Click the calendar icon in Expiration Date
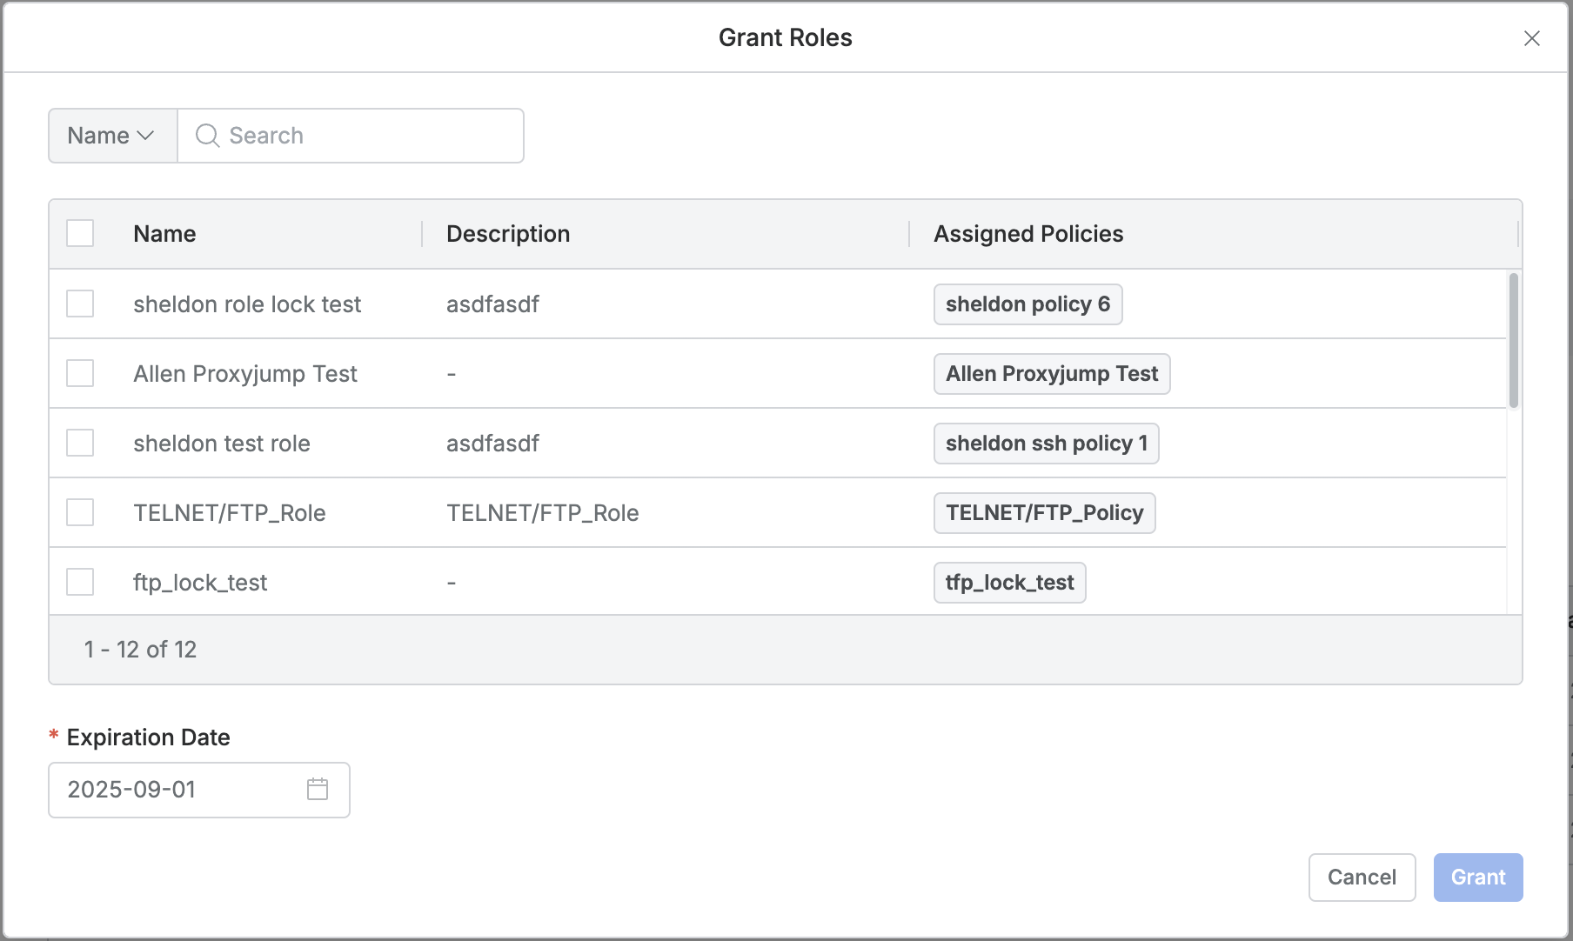The width and height of the screenshot is (1573, 941). coord(318,789)
